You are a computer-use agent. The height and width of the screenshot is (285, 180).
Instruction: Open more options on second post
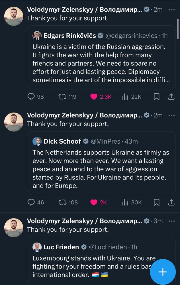(171, 115)
